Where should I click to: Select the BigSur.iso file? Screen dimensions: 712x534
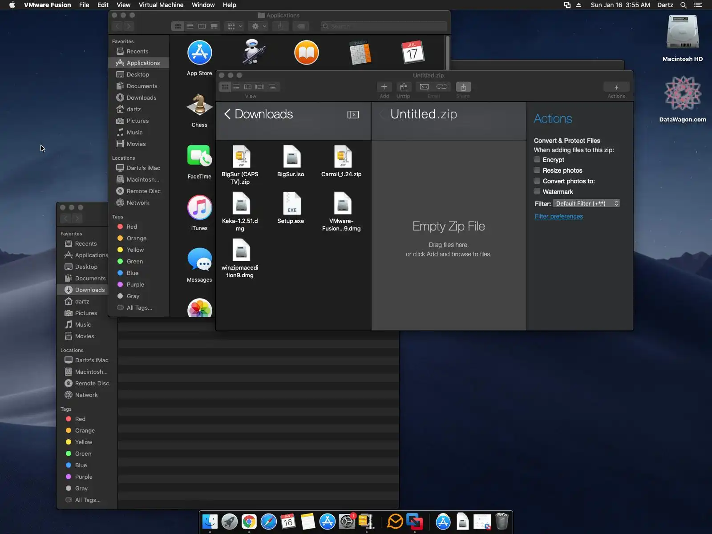[291, 162]
